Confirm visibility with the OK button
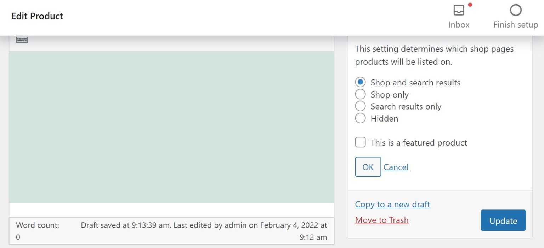 coord(368,167)
